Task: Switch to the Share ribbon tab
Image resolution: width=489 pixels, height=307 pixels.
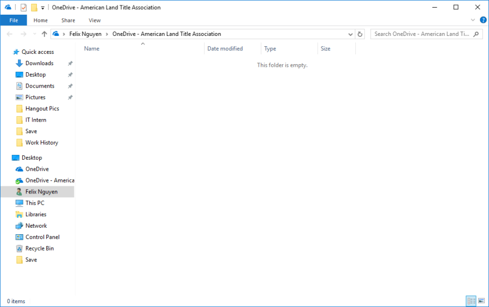Action: pyautogui.click(x=68, y=20)
